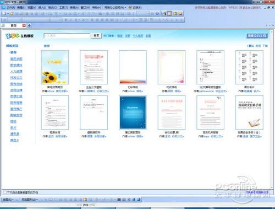Click the blue new blank document button
Image resolution: width=275 pixels, height=209 pixels.
coord(257,36)
